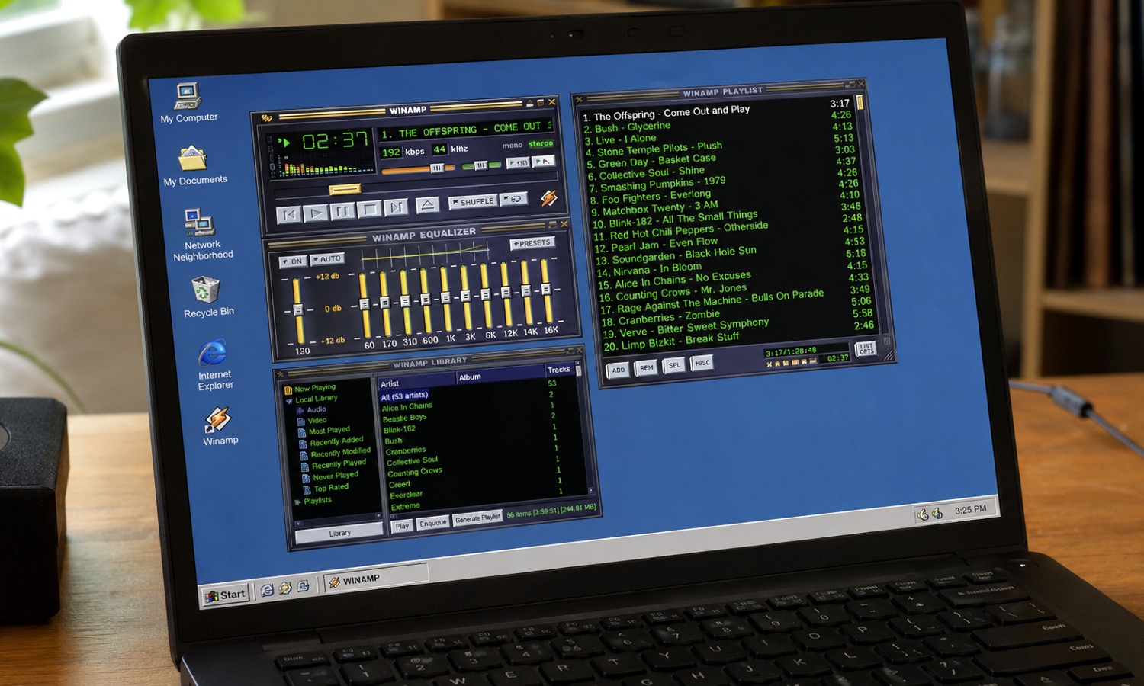The image size is (1144, 686).
Task: Skip to next track in Winamp
Action: coord(396,207)
